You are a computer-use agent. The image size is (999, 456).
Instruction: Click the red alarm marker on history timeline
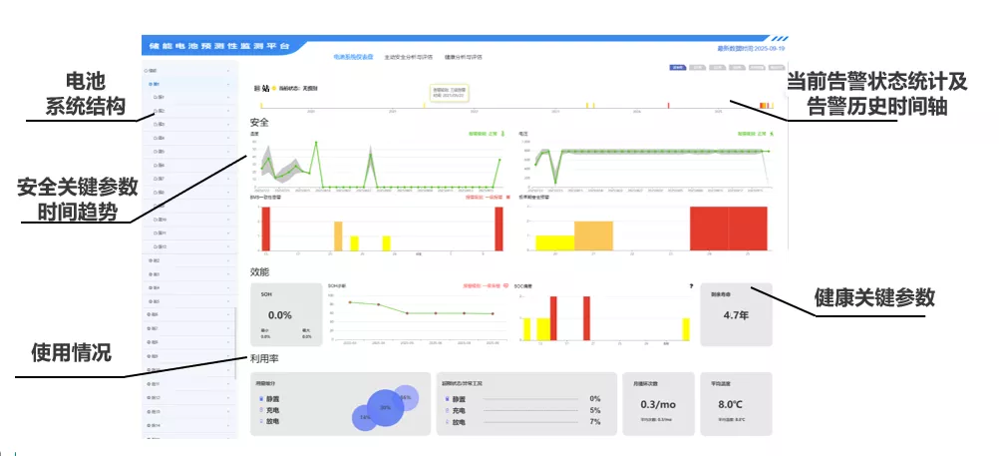(x=668, y=105)
